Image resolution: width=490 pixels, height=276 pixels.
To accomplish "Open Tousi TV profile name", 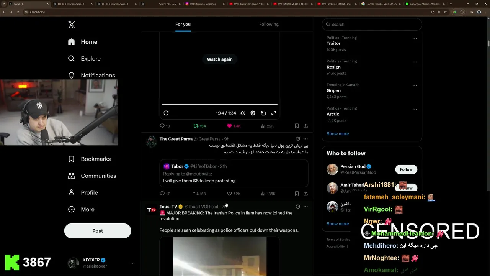I will coord(168,207).
